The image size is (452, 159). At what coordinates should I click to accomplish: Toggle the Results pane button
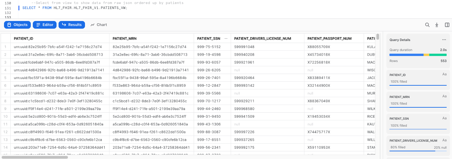pos(72,25)
